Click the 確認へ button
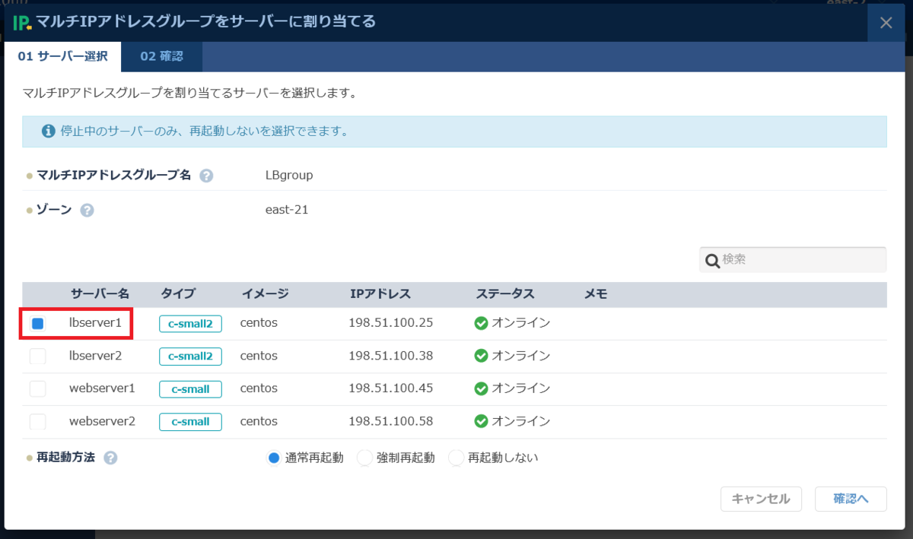 click(x=850, y=499)
